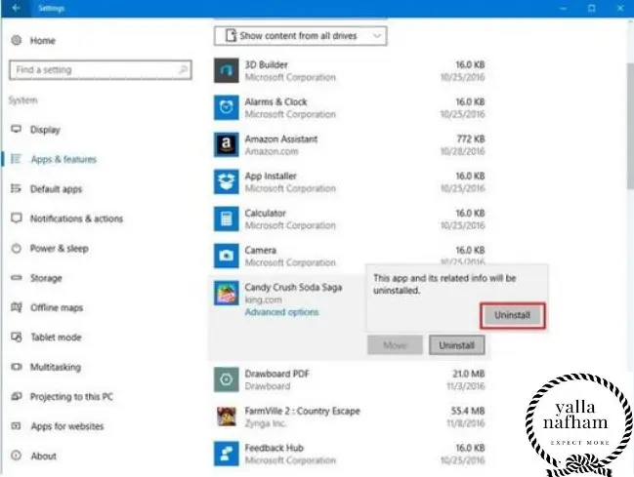Viewport: 634px width, 477px height.
Task: Select the Calculator app icon
Action: (226, 219)
